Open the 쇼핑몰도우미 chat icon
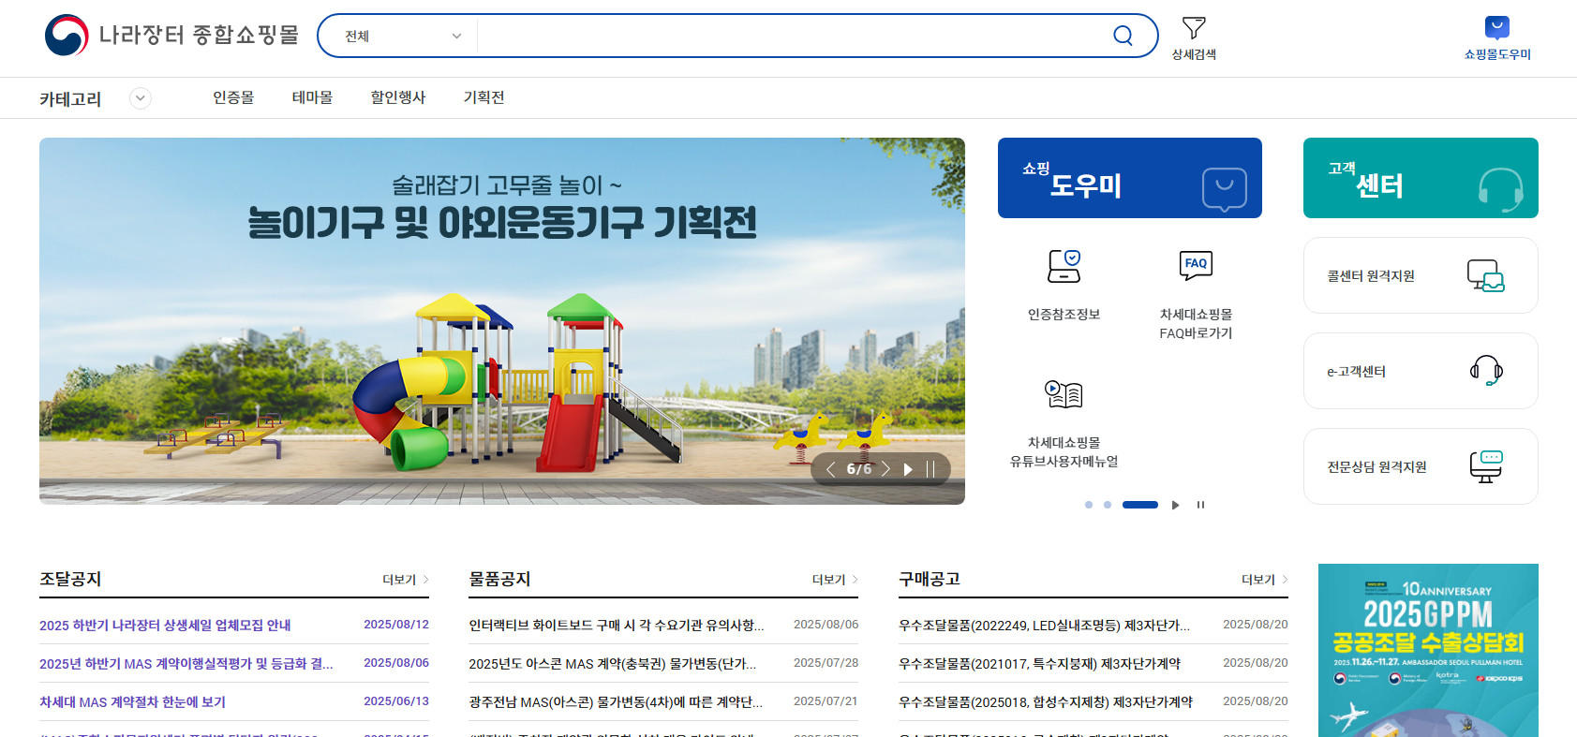This screenshot has height=737, width=1577. 1497,28
